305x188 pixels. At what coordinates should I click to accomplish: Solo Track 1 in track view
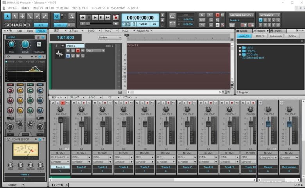[73, 50]
